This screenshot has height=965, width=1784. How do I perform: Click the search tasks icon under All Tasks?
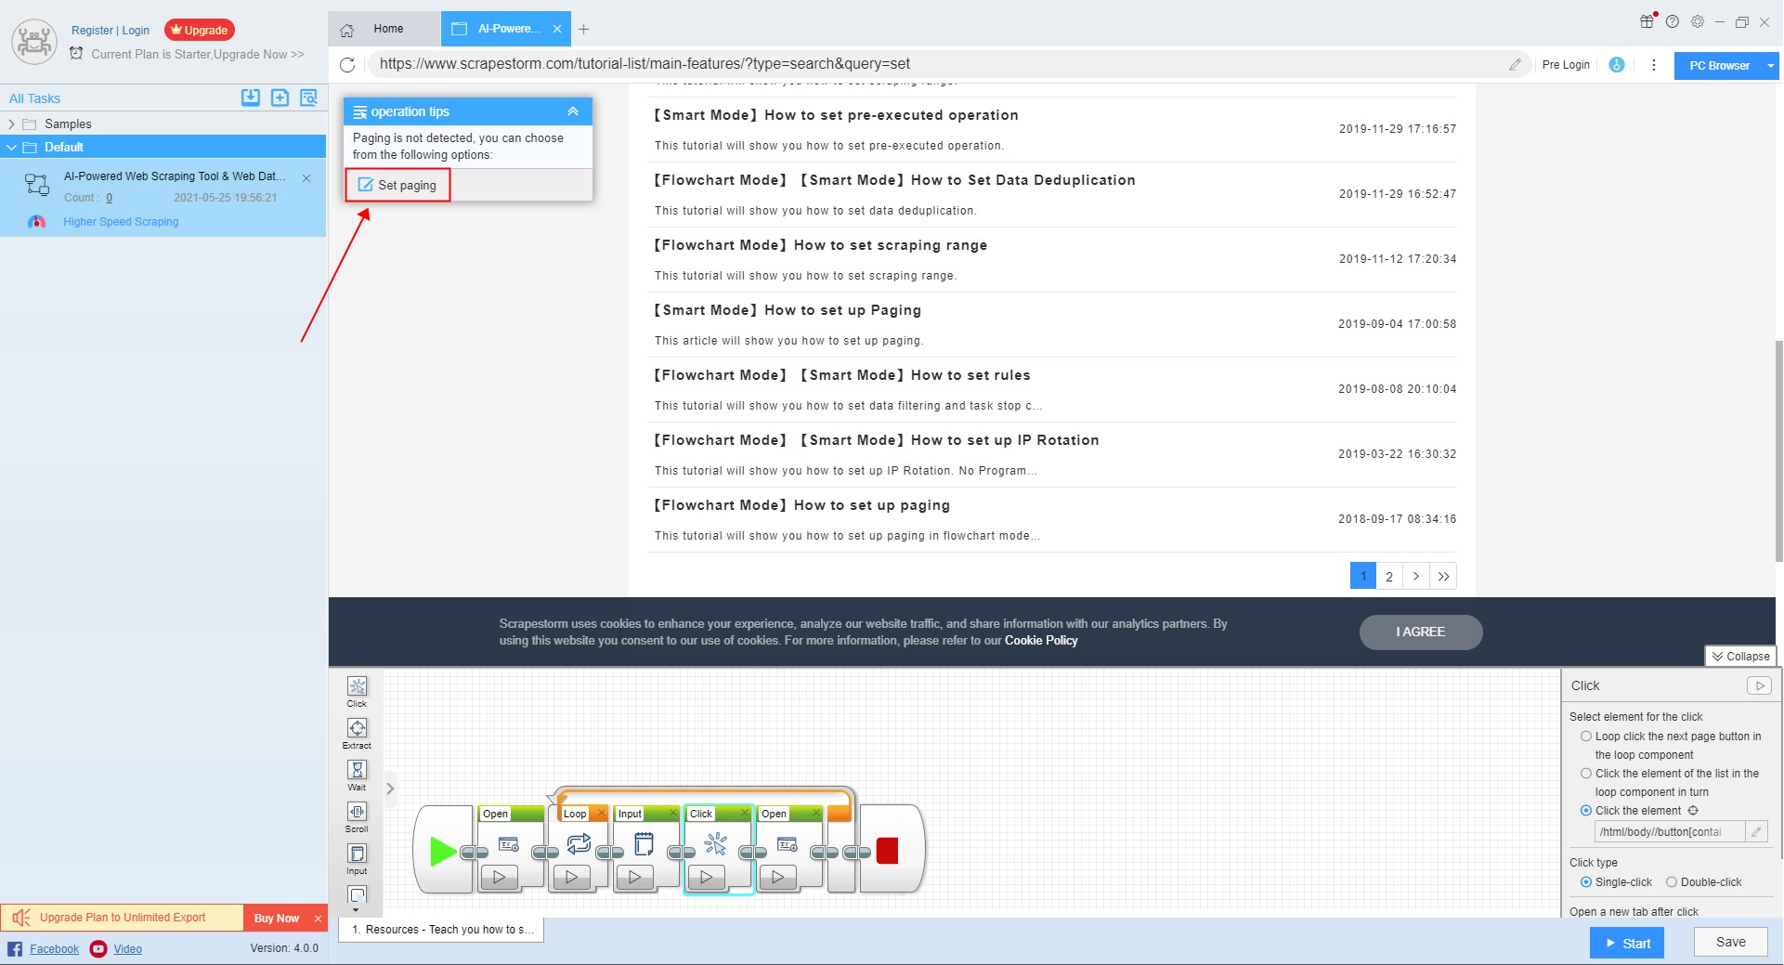(x=309, y=98)
